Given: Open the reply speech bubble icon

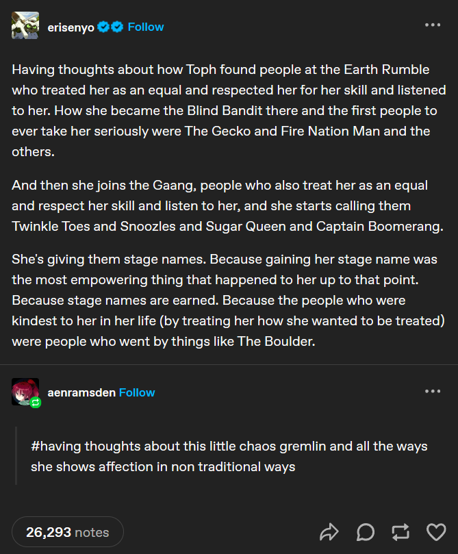Looking at the screenshot, I should pyautogui.click(x=365, y=532).
